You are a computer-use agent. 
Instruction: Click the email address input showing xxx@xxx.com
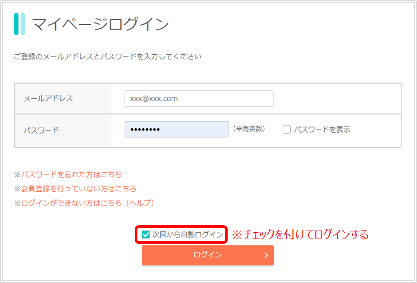click(199, 98)
